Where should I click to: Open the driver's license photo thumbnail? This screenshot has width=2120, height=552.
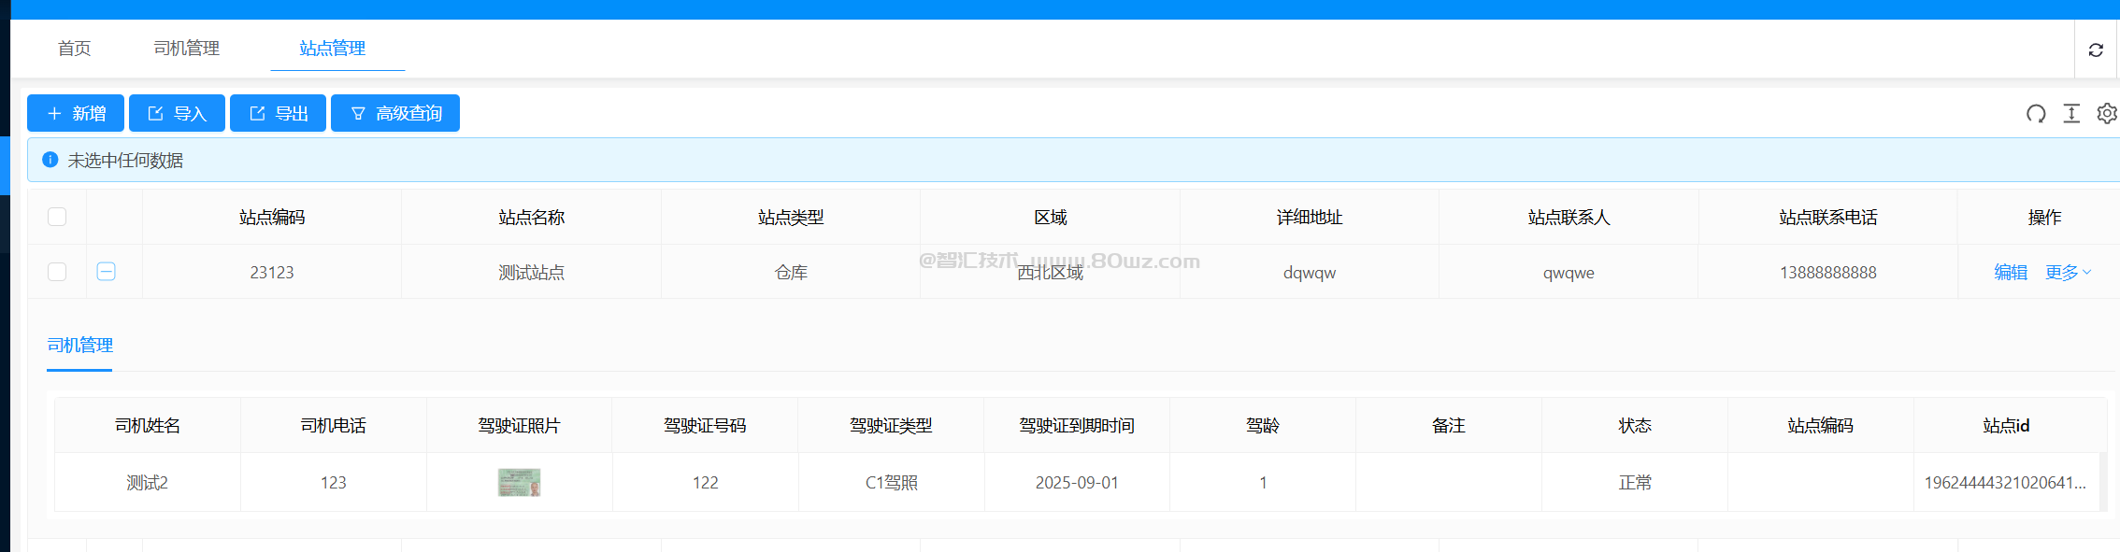click(520, 482)
